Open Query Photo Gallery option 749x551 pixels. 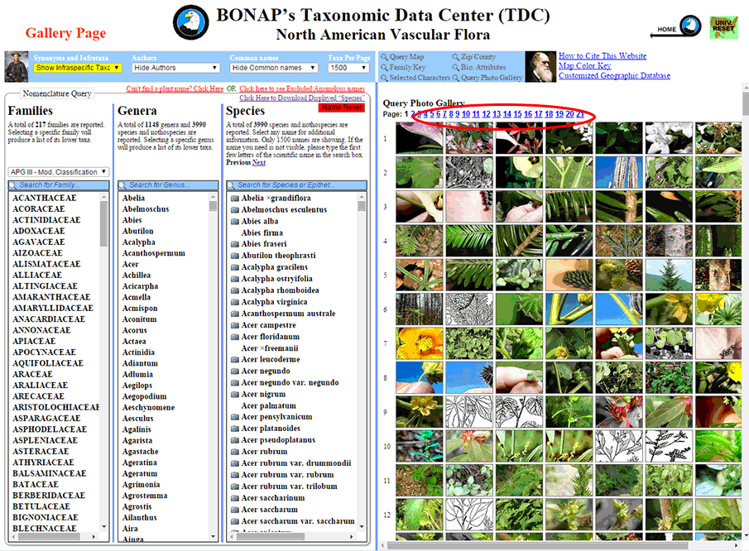click(x=487, y=78)
